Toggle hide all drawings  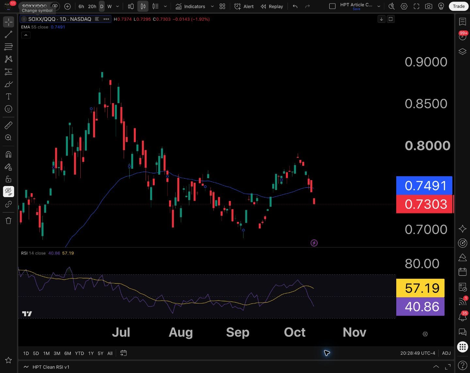(8, 192)
